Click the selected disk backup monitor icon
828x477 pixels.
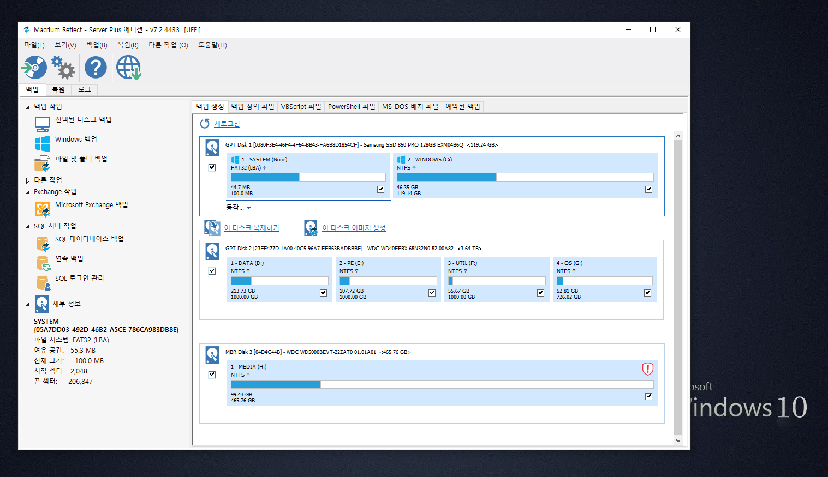[43, 124]
